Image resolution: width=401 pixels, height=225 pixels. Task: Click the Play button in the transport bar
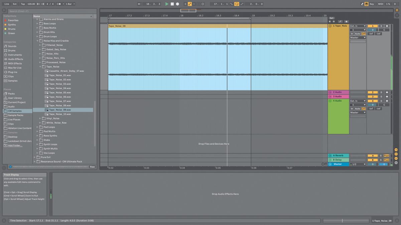[166, 4]
